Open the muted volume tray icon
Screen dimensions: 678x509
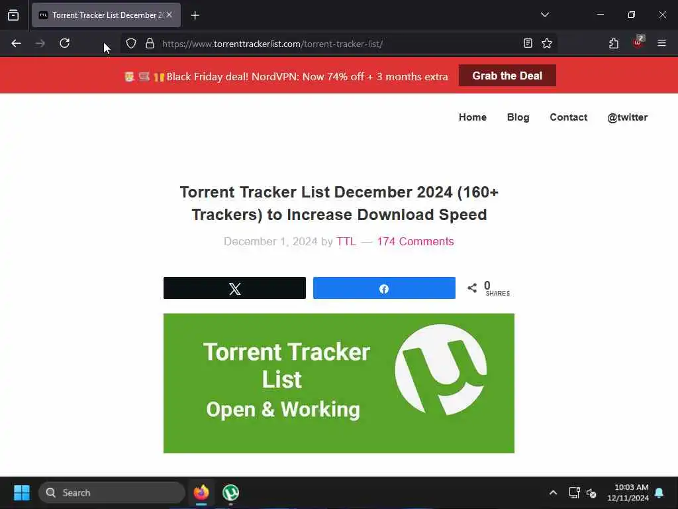(591, 492)
